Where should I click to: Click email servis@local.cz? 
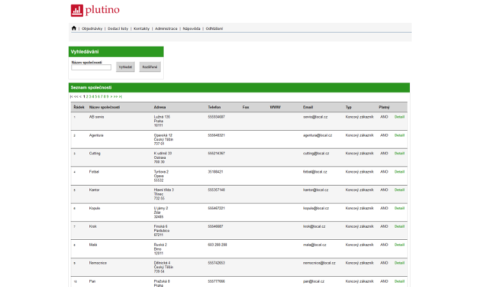315,117
